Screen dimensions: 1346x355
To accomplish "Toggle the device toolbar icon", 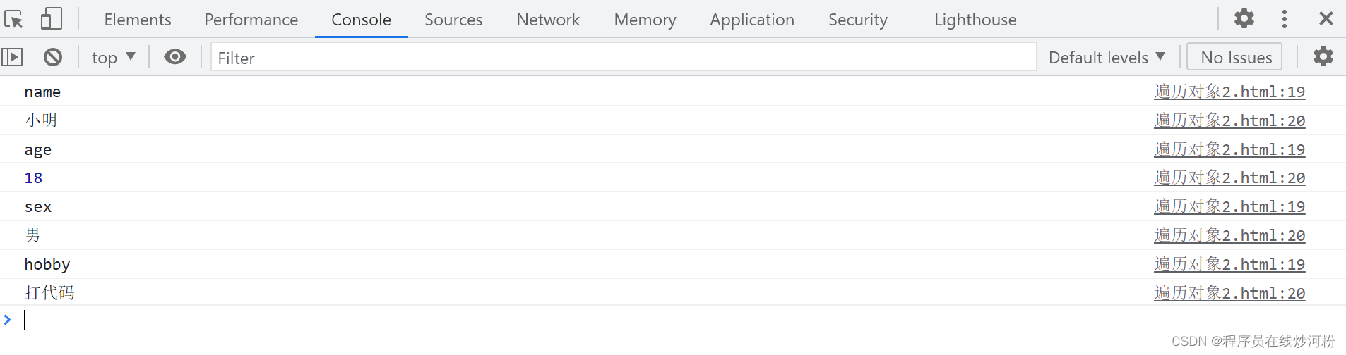I will [x=51, y=19].
